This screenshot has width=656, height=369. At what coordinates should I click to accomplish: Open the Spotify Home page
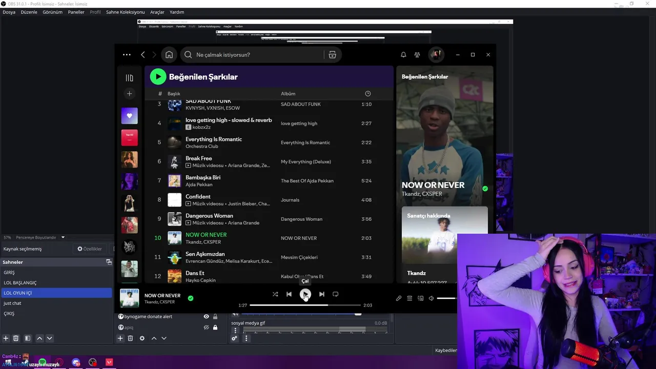(169, 55)
